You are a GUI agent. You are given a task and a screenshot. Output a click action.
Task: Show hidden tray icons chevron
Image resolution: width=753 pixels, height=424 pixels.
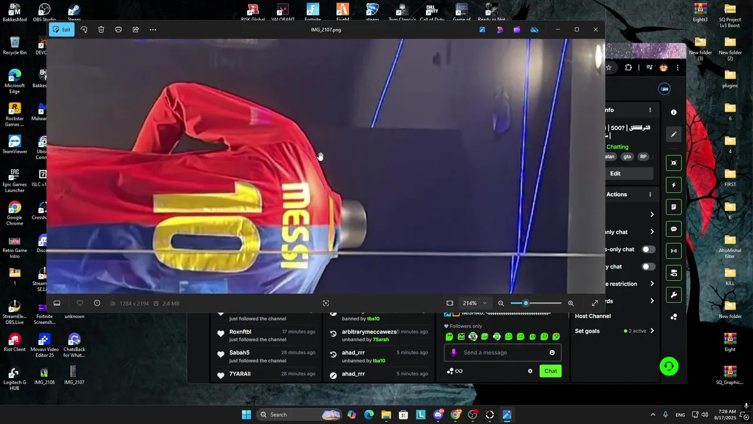pos(652,415)
